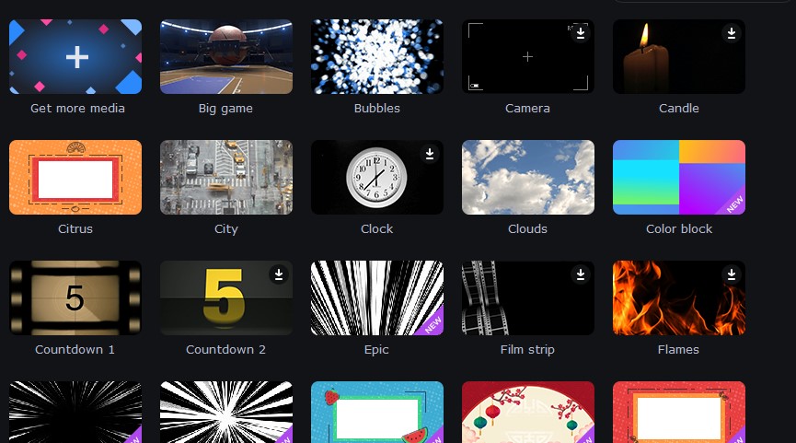Screen dimensions: 796x443
Task: Click the Color block label text
Action: point(679,229)
